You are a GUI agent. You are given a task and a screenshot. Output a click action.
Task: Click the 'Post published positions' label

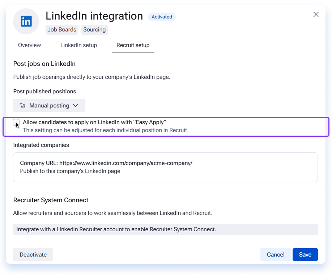coord(45,91)
